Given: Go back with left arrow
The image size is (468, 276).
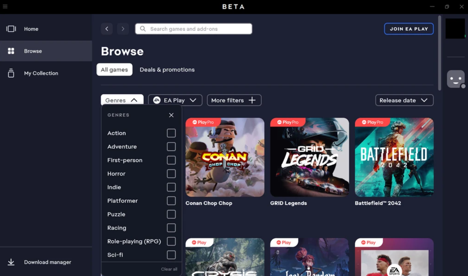Looking at the screenshot, I should click(x=106, y=29).
